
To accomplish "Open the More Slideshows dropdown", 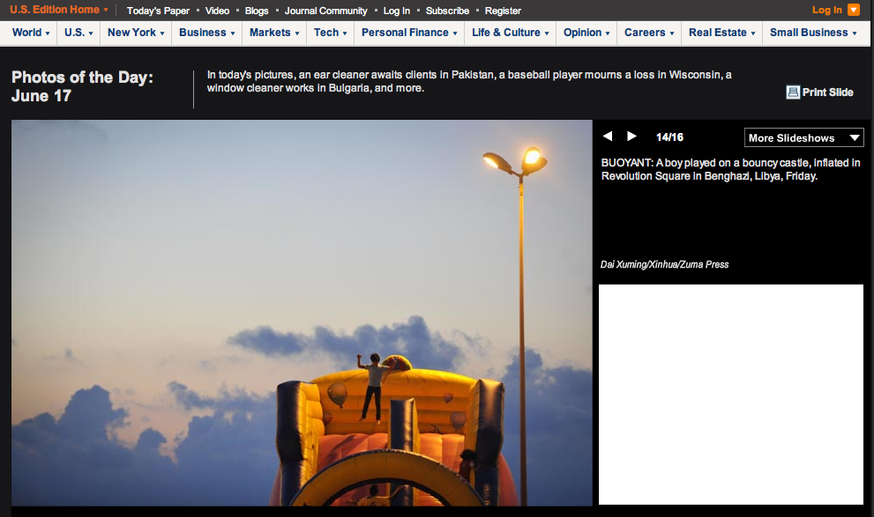I will tap(803, 137).
